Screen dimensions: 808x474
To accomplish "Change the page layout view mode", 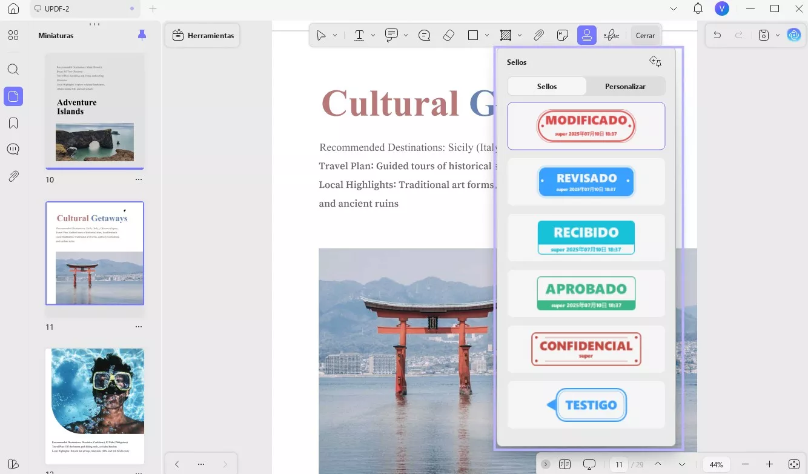I will pyautogui.click(x=565, y=464).
